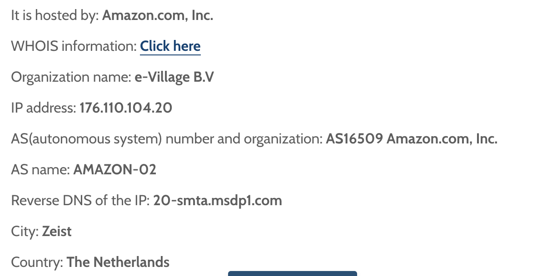Click the 'City:' label
This screenshot has height=276, width=547.
click(25, 232)
